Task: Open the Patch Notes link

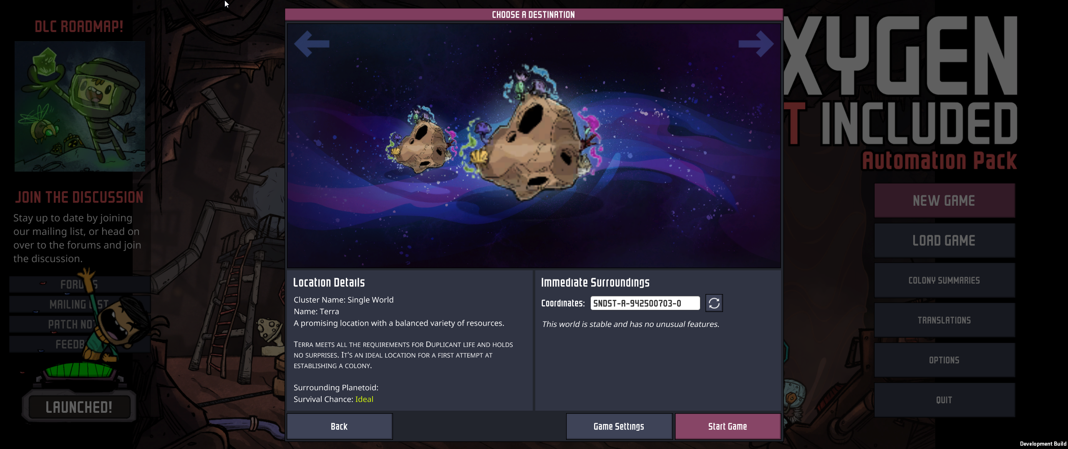Action: coord(79,324)
